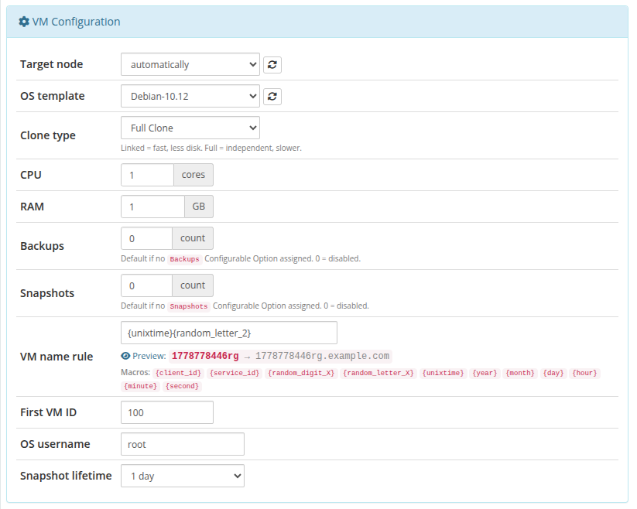Click the preview name 1778778446rg
637x509 pixels.
tap(205, 356)
